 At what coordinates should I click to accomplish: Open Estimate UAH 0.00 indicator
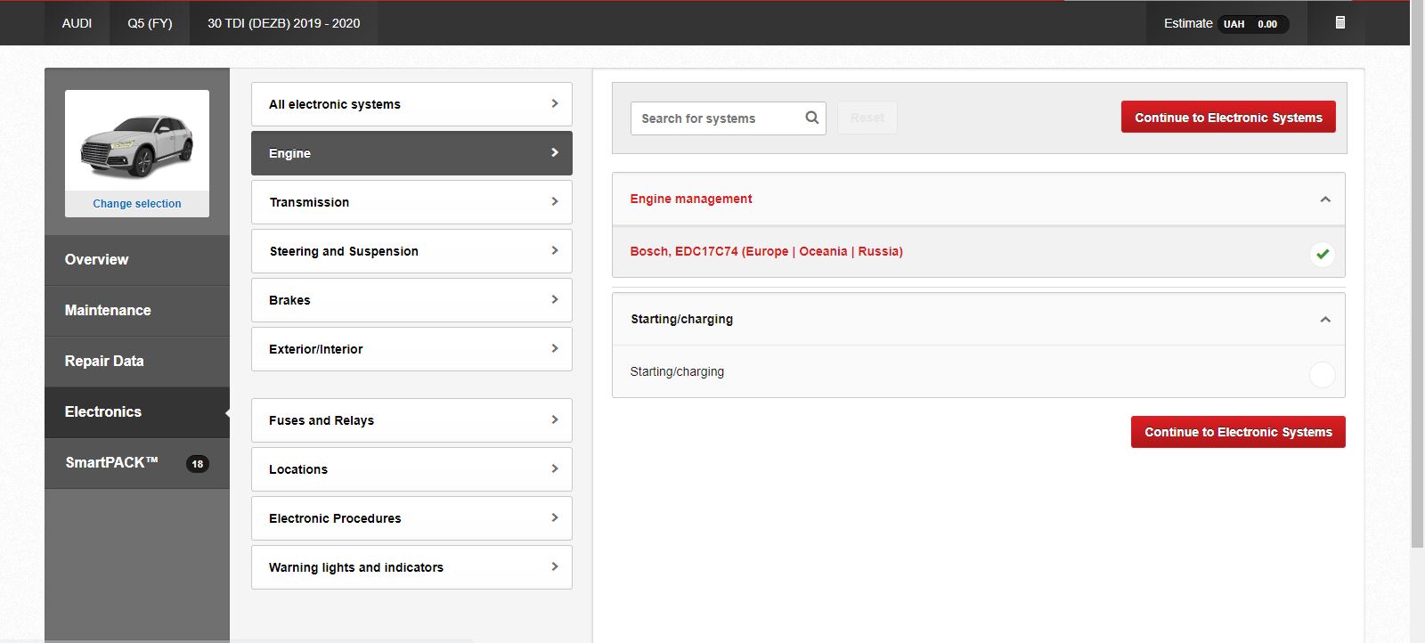(1225, 23)
